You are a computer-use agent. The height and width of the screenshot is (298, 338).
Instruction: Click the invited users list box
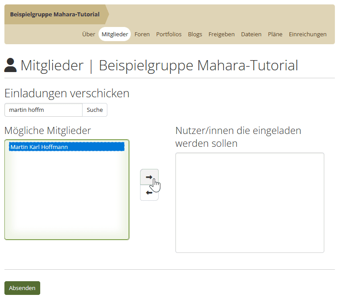point(250,202)
